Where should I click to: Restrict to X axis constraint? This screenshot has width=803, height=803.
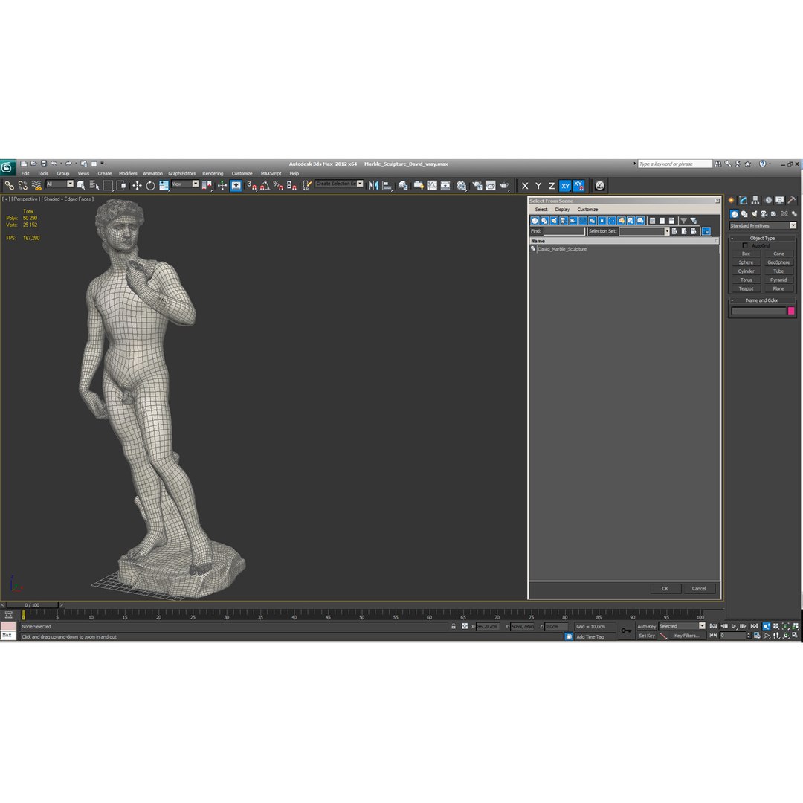[x=525, y=186]
